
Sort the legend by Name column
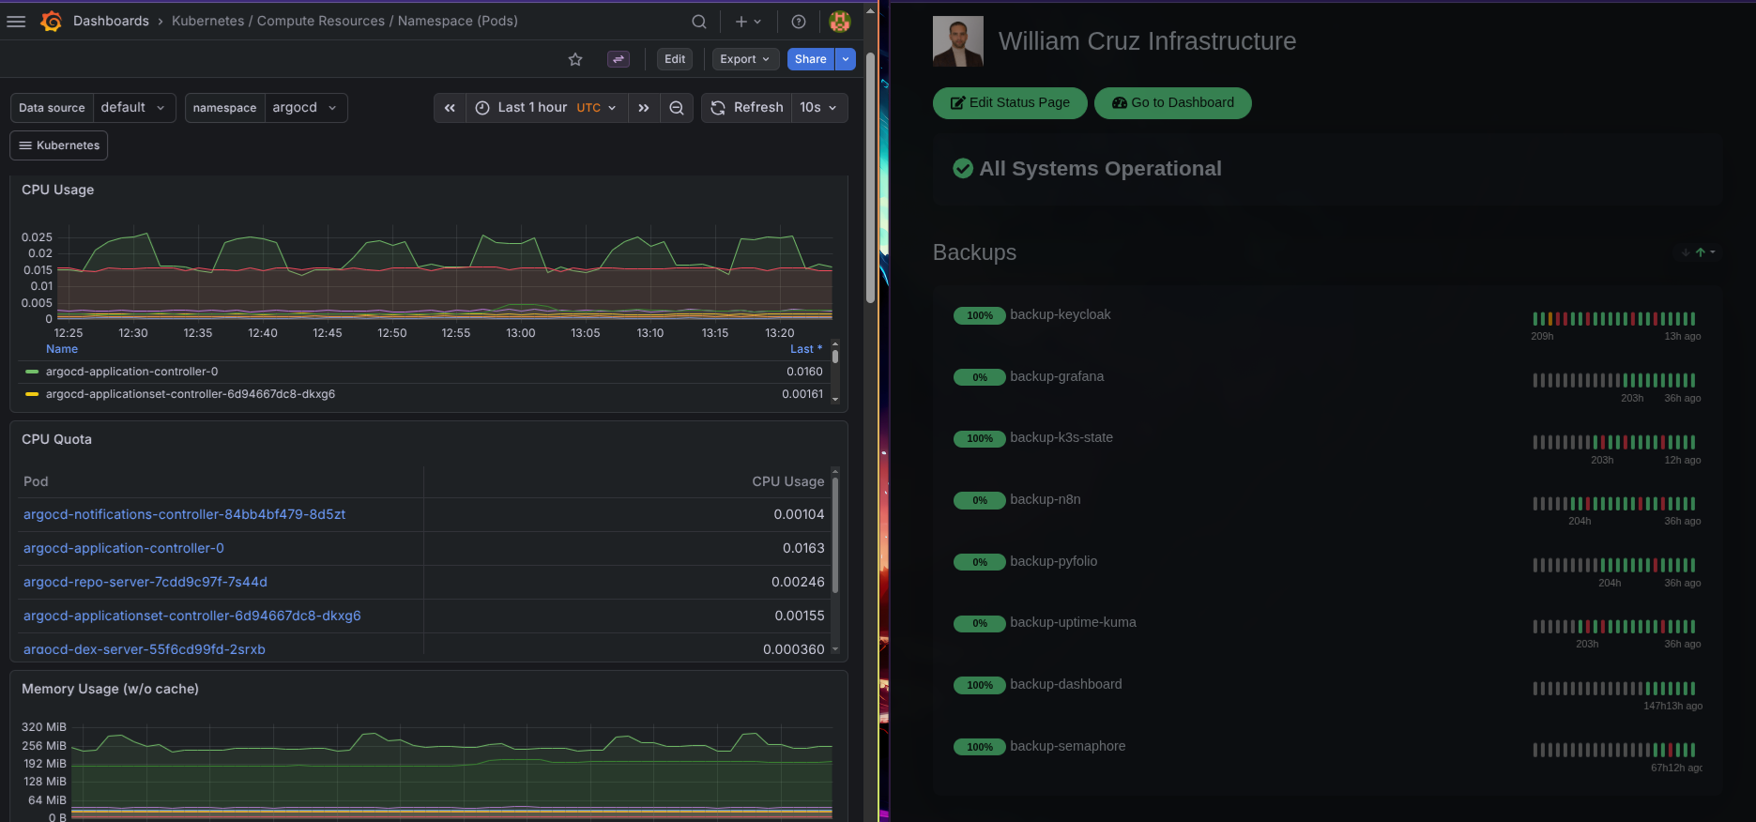click(x=62, y=349)
